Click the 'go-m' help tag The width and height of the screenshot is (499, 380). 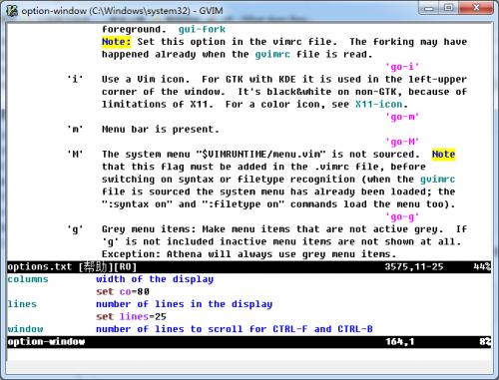tap(402, 117)
